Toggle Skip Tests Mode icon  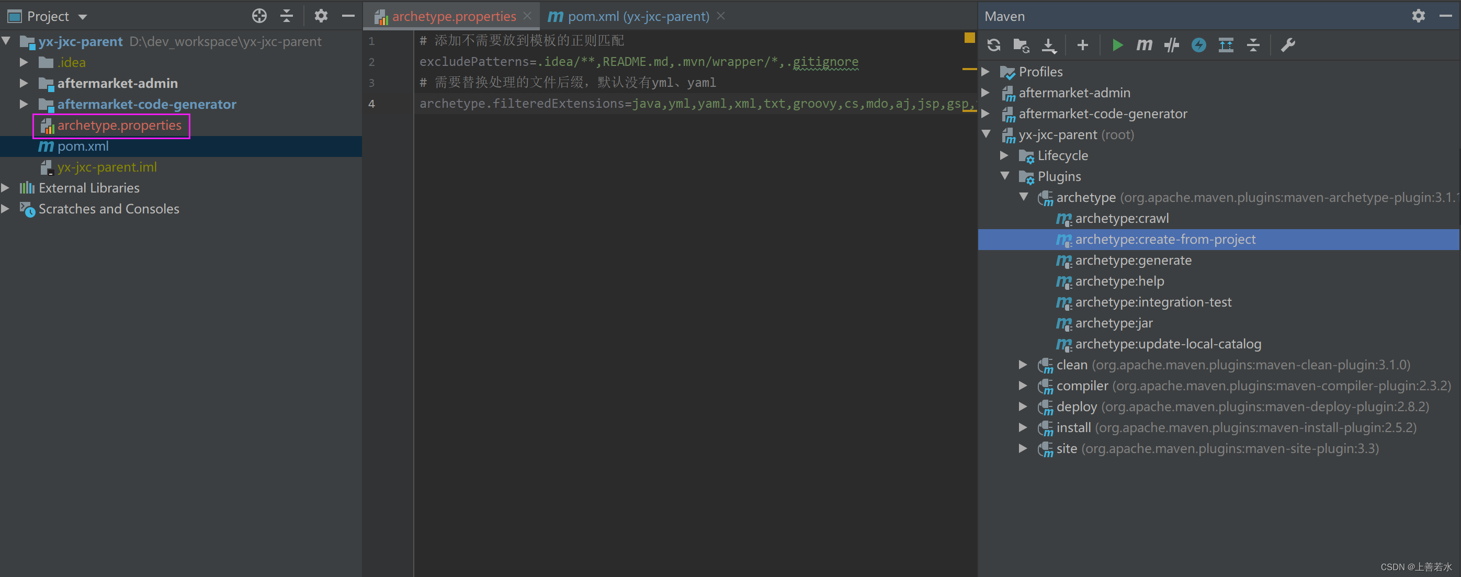[1172, 45]
